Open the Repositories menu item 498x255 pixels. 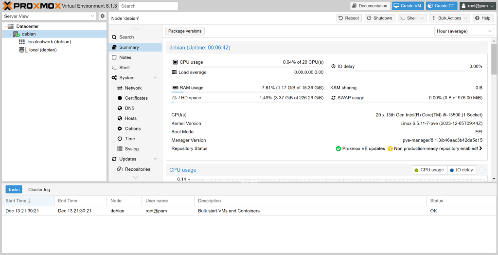click(135, 169)
